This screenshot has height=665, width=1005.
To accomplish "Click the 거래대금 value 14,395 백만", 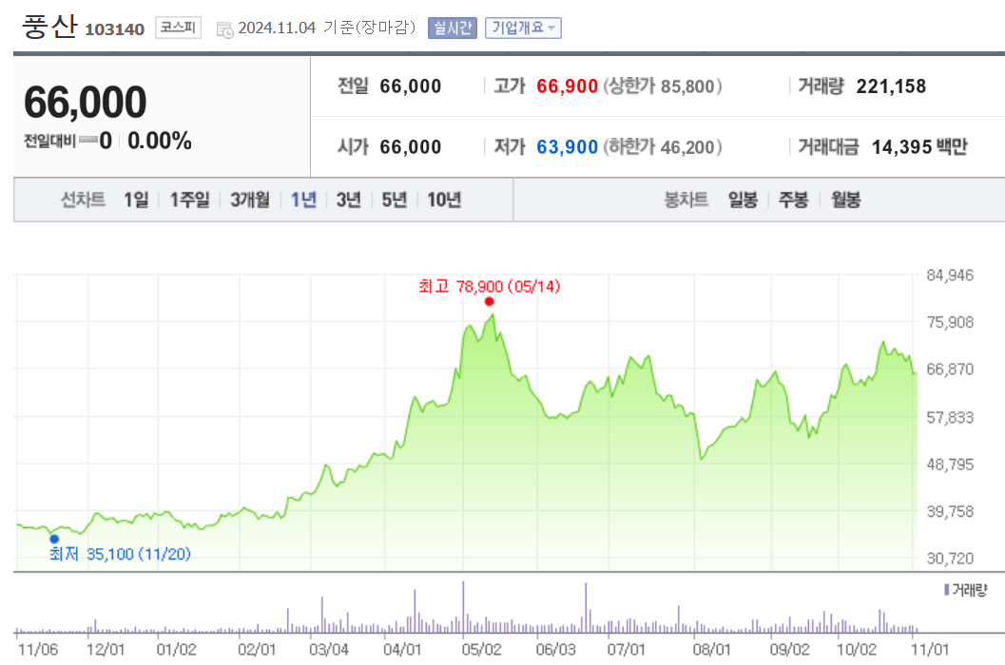I will click(x=919, y=147).
